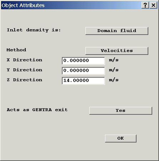Click the Method label
The image size is (159, 161).
point(16,50)
